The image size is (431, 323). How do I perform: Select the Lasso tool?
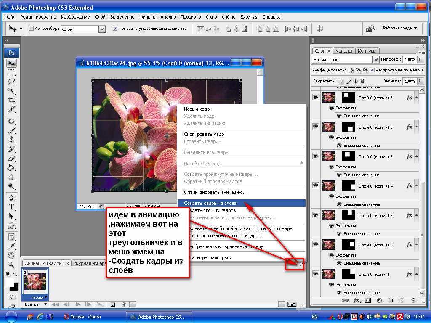coord(11,82)
